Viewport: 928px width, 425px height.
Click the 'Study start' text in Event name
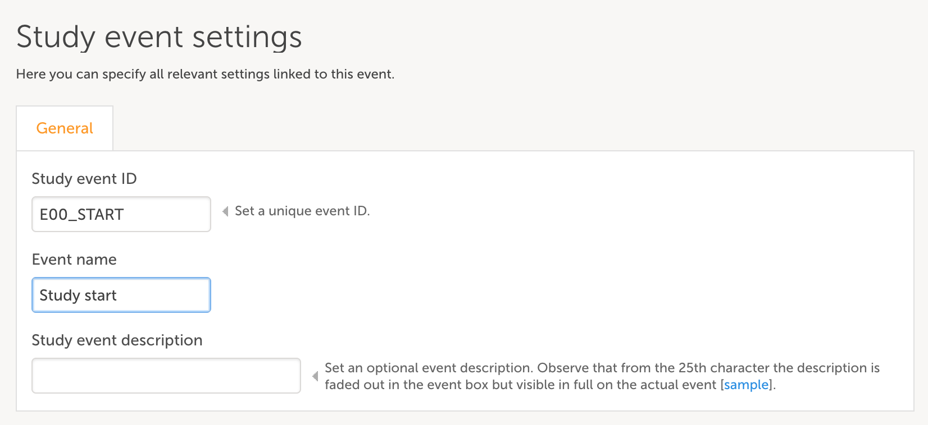(78, 295)
